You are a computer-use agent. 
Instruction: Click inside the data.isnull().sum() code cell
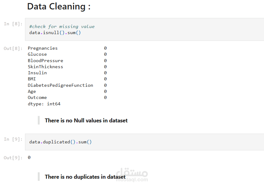click(x=55, y=32)
